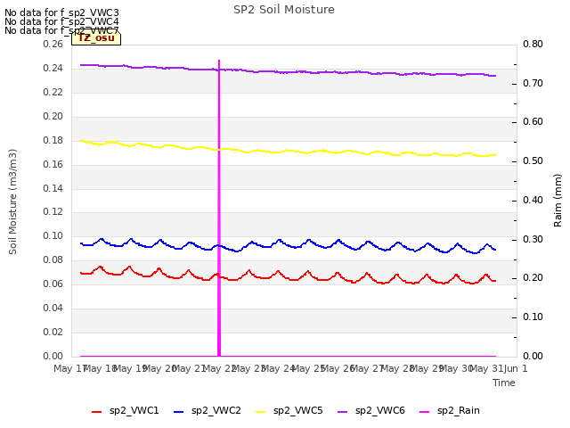
Task: Toggle the sp2_VWC6 legend label
Action: [380, 410]
